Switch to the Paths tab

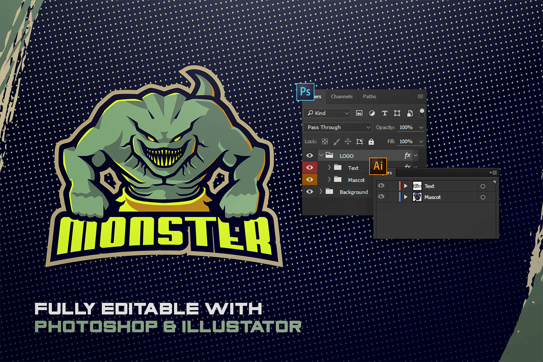click(369, 97)
